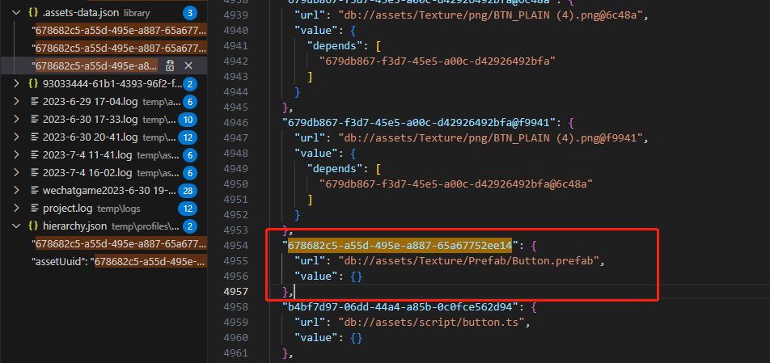
Task: Select the 93033444-61b1-4393-96f2 file name
Action: coord(112,84)
